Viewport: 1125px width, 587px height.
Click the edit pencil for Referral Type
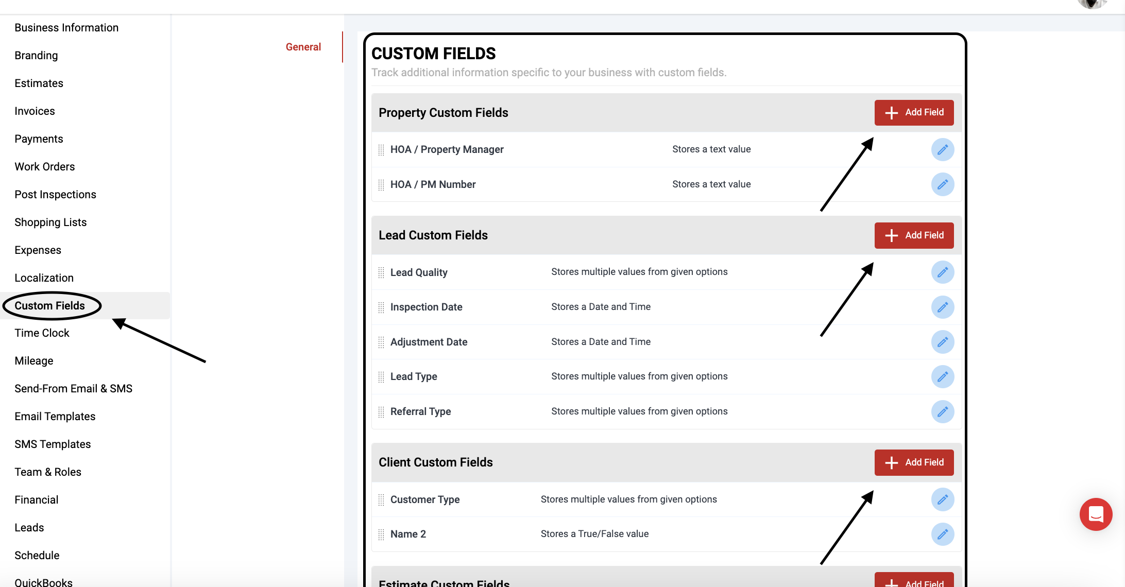tap(942, 412)
